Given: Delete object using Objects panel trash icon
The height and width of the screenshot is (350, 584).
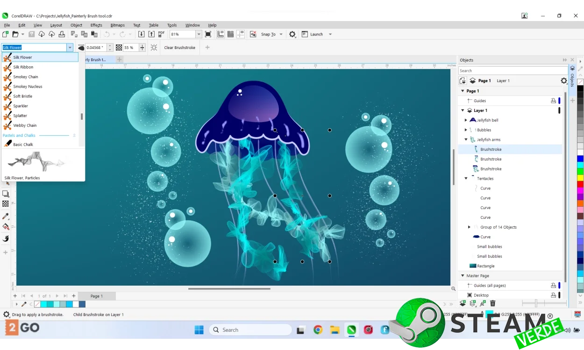Looking at the screenshot, I should point(492,303).
